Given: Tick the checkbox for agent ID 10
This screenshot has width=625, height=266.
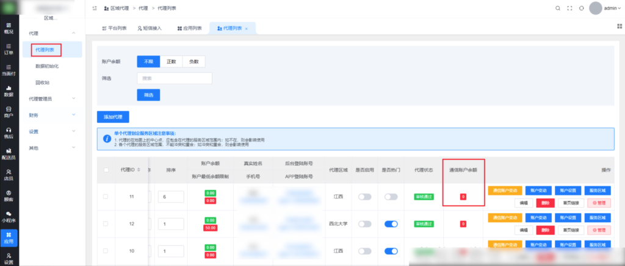Looking at the screenshot, I should tap(106, 251).
